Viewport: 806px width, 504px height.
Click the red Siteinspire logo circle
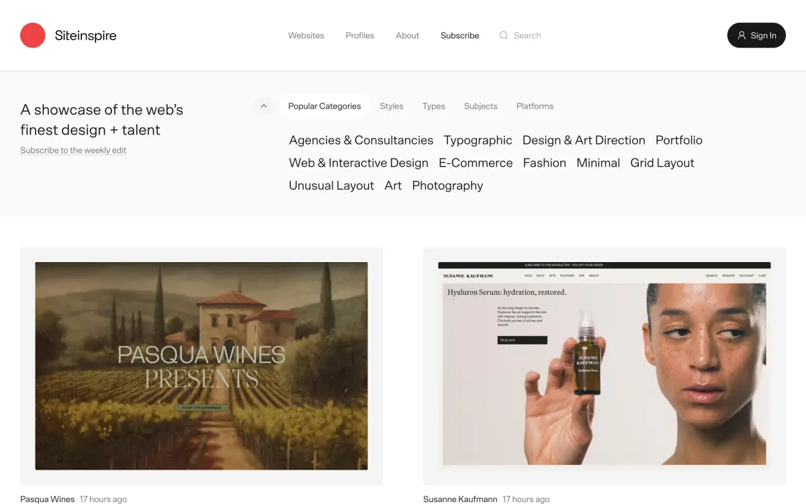33,36
